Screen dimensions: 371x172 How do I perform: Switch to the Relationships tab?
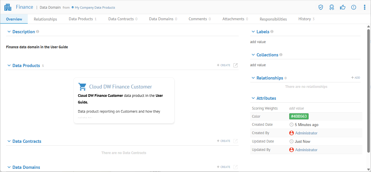click(45, 19)
